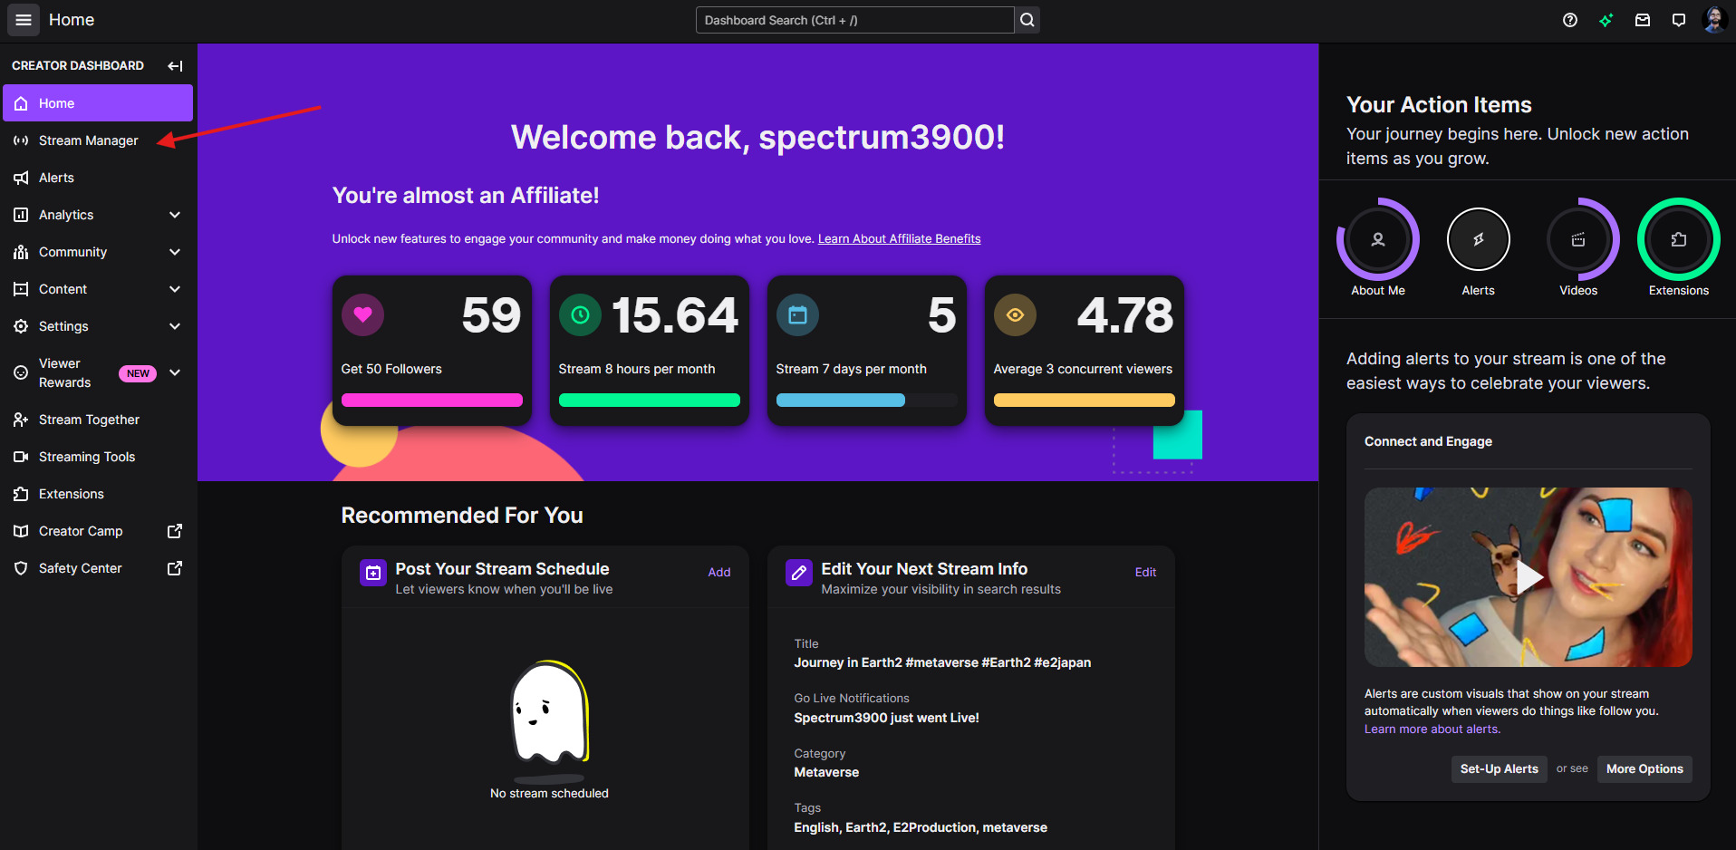Select the Videos action item circle

1578,240
